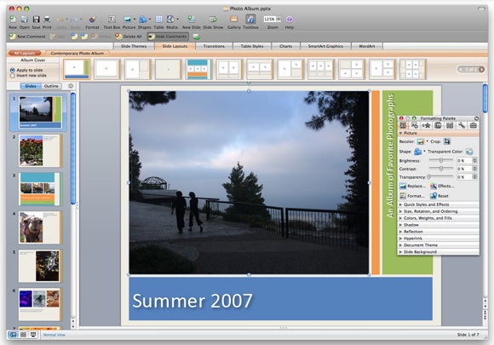Save the presentation with the Save icon
Image resolution: width=494 pixels, height=345 pixels.
(37, 20)
